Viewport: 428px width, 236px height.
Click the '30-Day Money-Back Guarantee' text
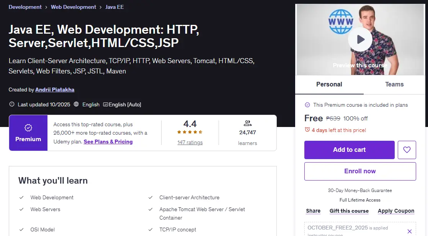360,190
